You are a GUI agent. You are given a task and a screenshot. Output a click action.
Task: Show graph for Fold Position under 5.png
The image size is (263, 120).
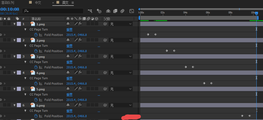[41, 100]
